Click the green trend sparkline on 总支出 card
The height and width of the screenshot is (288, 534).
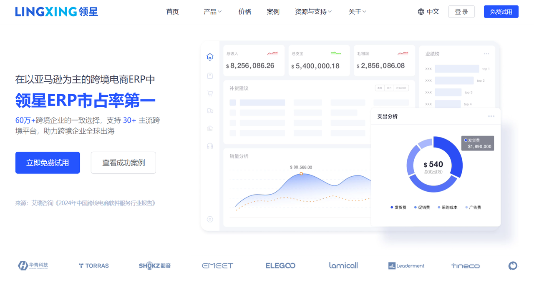pyautogui.click(x=336, y=53)
